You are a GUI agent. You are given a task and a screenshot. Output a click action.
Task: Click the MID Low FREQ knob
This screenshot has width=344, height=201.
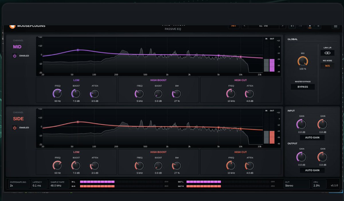click(58, 93)
